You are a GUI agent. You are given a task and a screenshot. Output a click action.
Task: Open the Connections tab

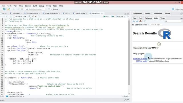coord(157,13)
